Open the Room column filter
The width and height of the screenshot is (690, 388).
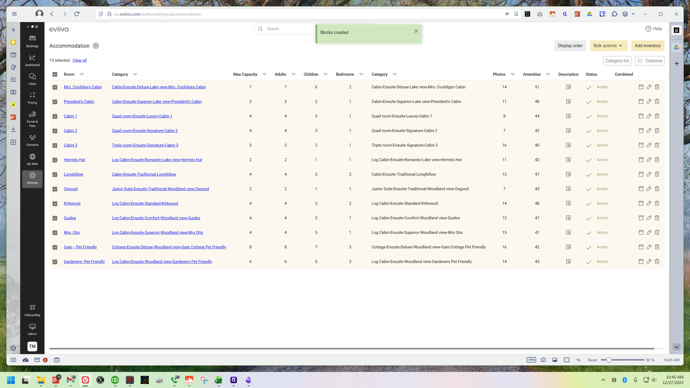(82, 74)
